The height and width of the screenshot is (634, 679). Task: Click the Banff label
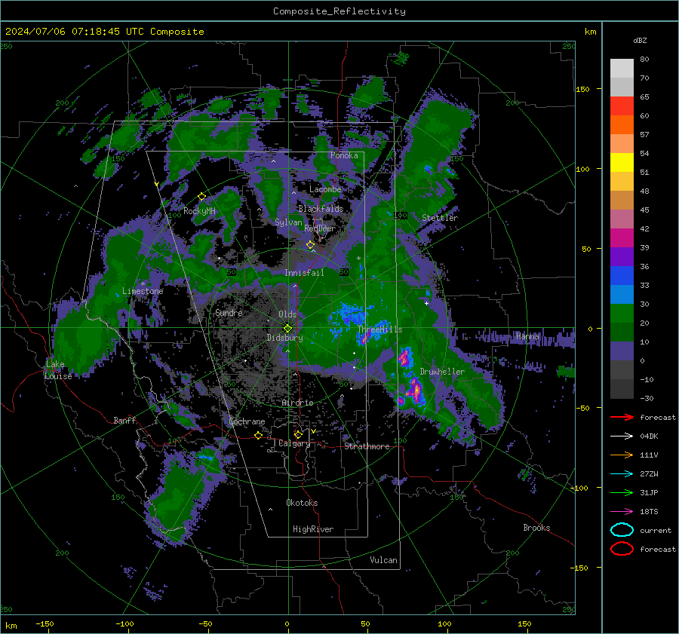coord(124,421)
